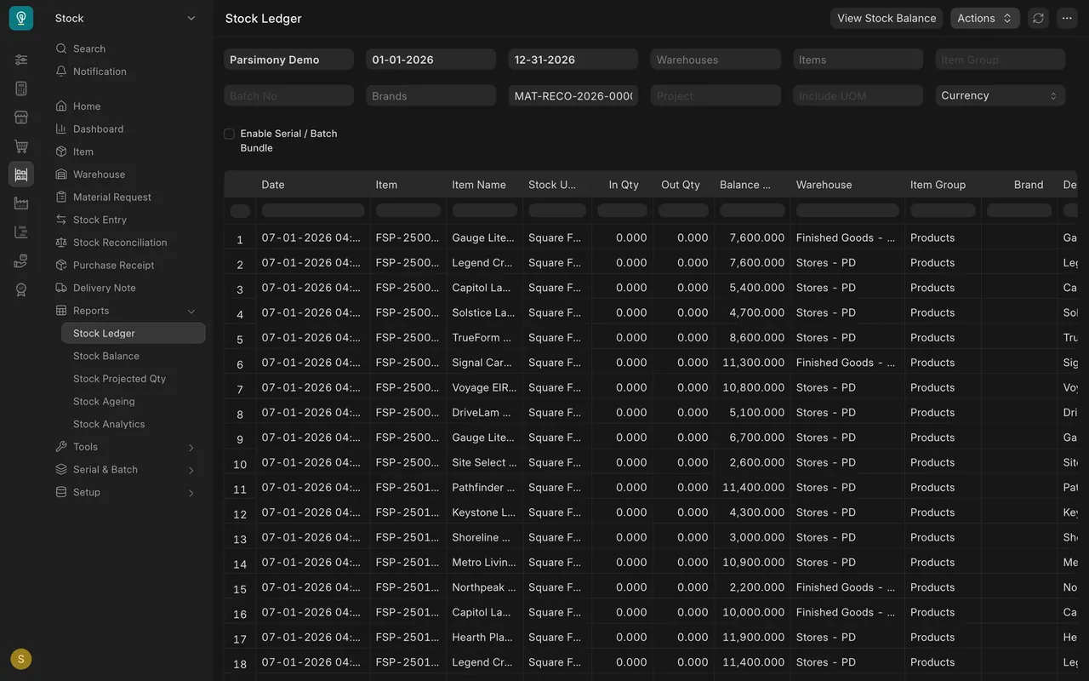Open the Stock workspace switcher dropdown
Viewport: 1089px width, 681px height.
tap(125, 18)
